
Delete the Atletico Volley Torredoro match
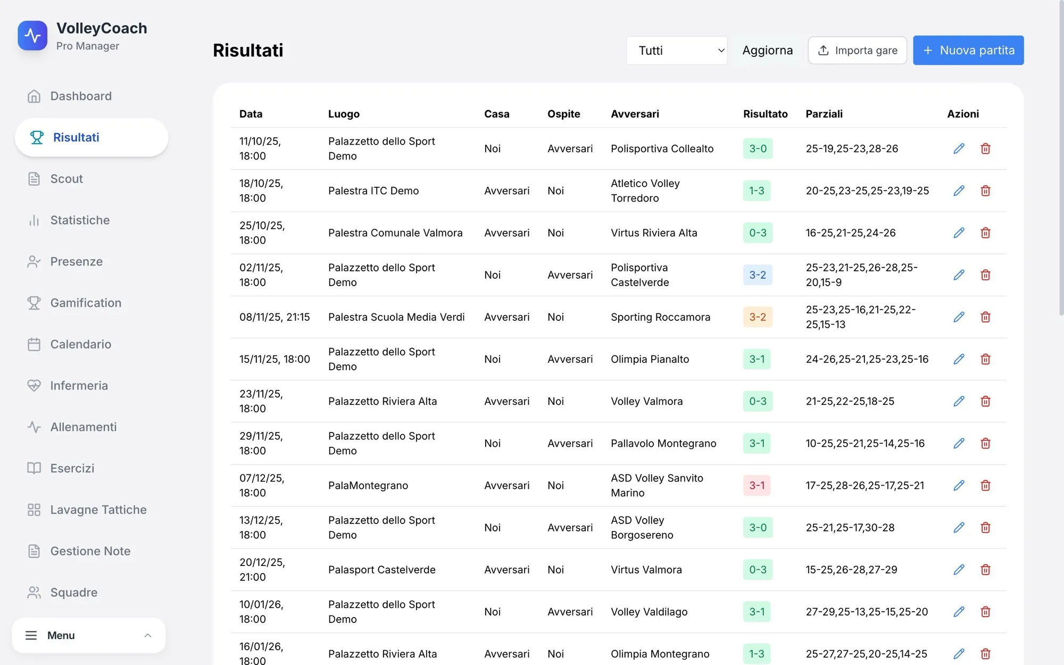pos(985,190)
